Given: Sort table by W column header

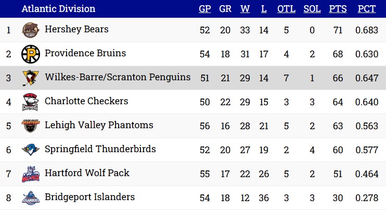Looking at the screenshot, I should [x=245, y=9].
